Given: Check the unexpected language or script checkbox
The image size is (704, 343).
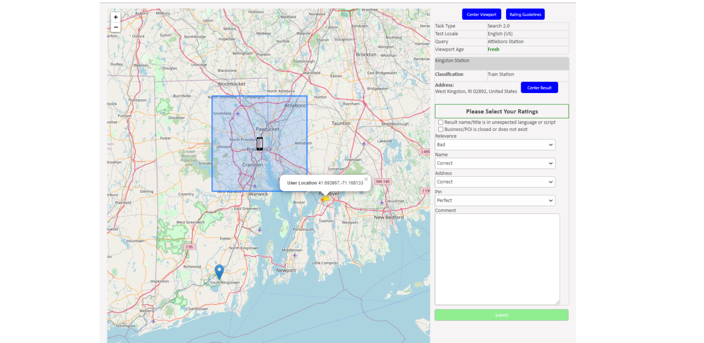Looking at the screenshot, I should 441,122.
